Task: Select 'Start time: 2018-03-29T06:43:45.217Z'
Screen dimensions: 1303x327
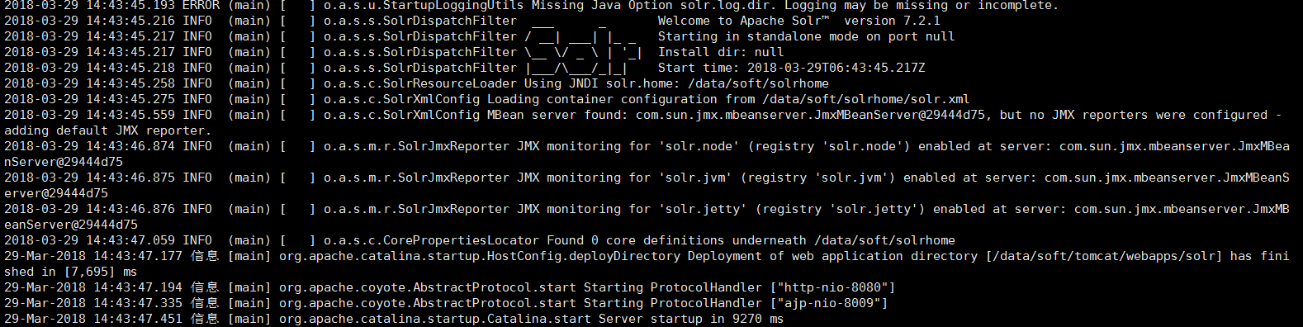Action: (x=791, y=68)
